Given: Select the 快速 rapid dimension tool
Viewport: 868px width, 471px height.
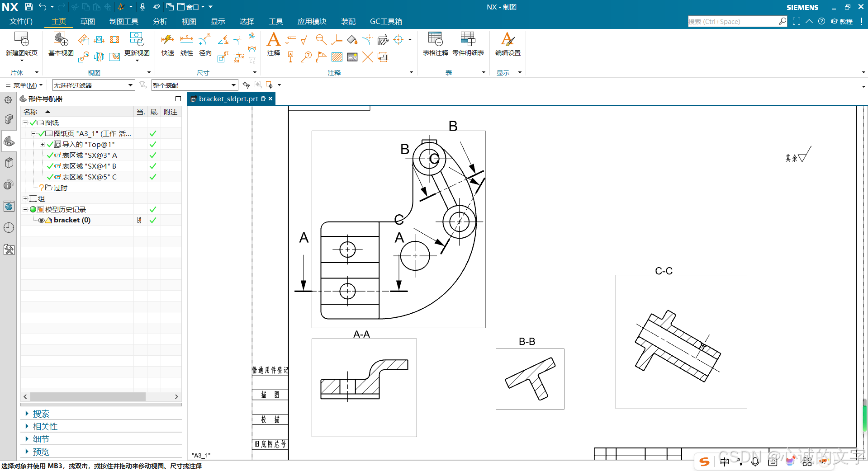Looking at the screenshot, I should pos(168,44).
